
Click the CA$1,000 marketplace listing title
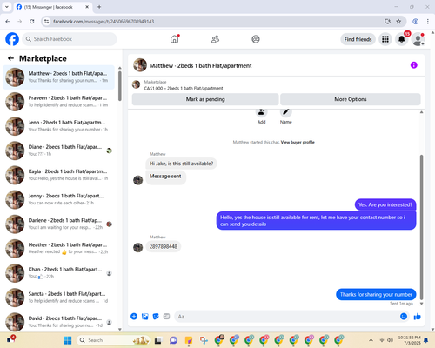click(x=184, y=88)
